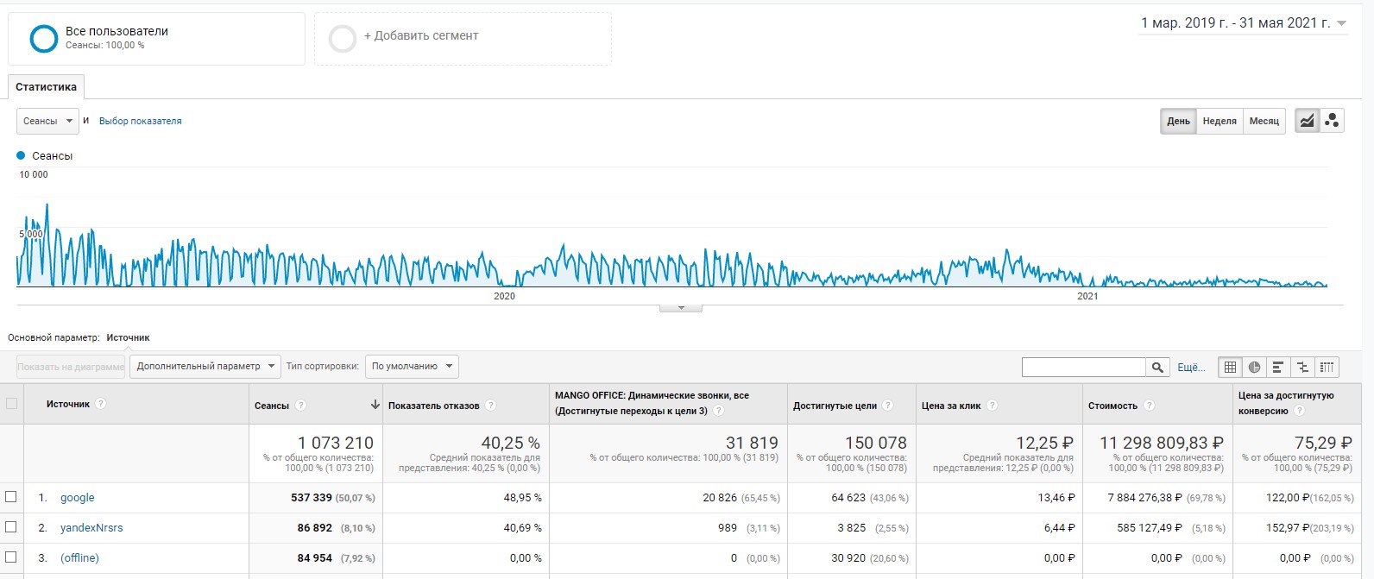1374x579 pixels.
Task: Sort by Цена за клик column header
Action: click(x=951, y=406)
